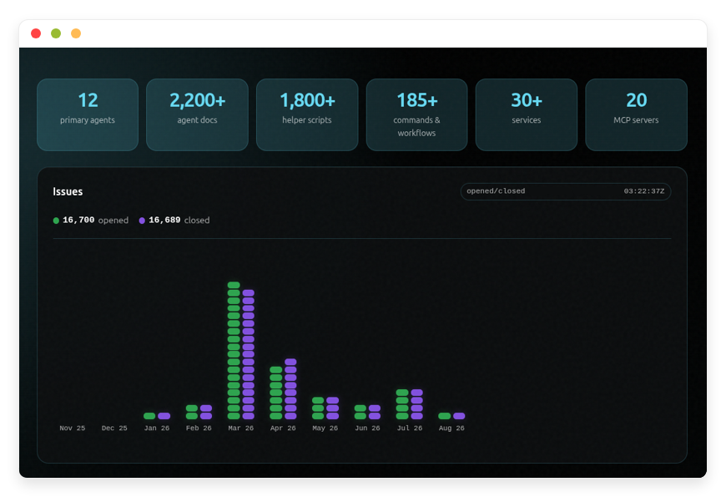Select the green Jan 26 opened bar
The height and width of the screenshot is (497, 726).
coord(149,416)
